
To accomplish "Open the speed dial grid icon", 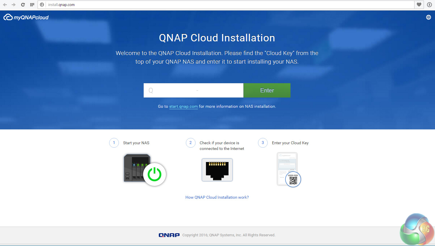I will tap(32, 5).
